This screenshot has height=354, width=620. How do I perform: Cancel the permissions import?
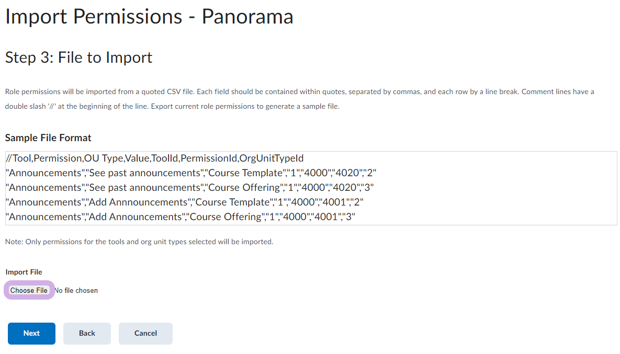pos(145,333)
